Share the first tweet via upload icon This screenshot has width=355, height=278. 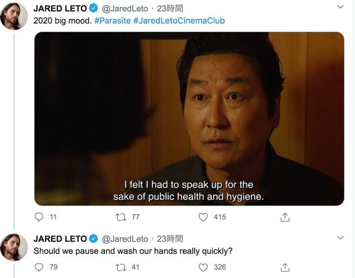click(x=285, y=217)
